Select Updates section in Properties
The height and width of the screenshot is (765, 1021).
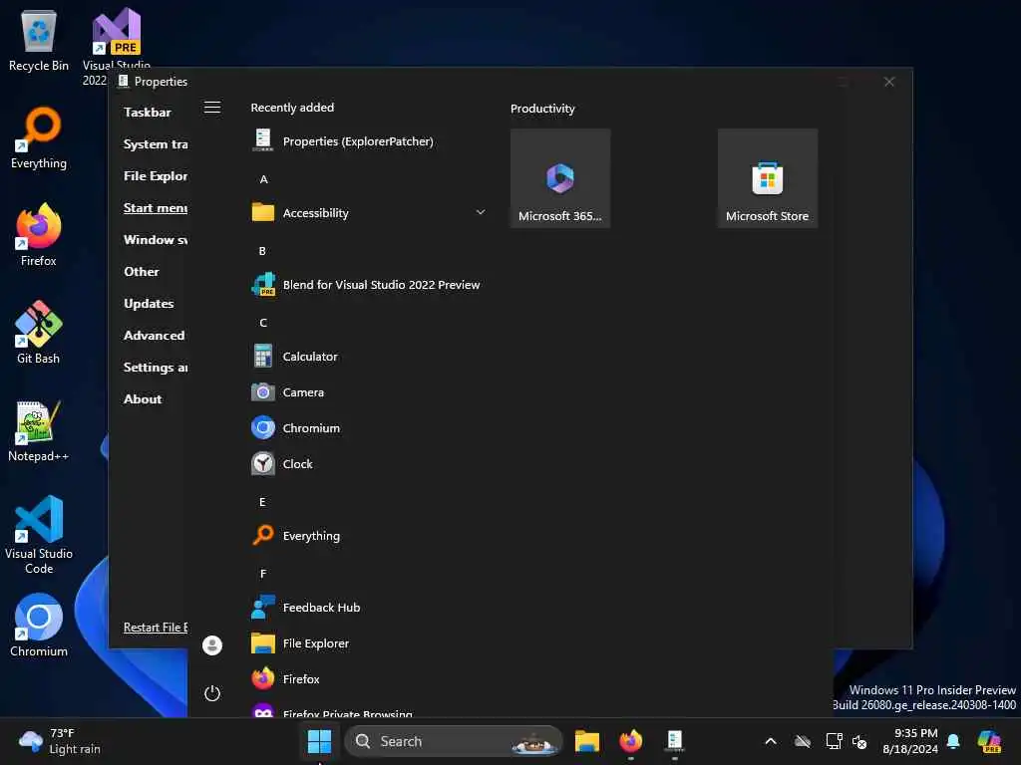pos(149,303)
